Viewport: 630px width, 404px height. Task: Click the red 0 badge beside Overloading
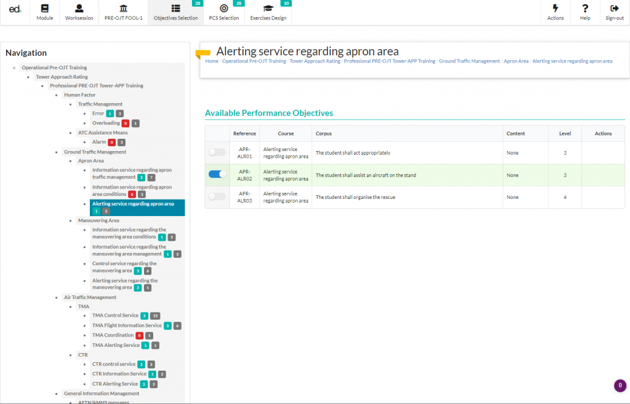click(126, 123)
